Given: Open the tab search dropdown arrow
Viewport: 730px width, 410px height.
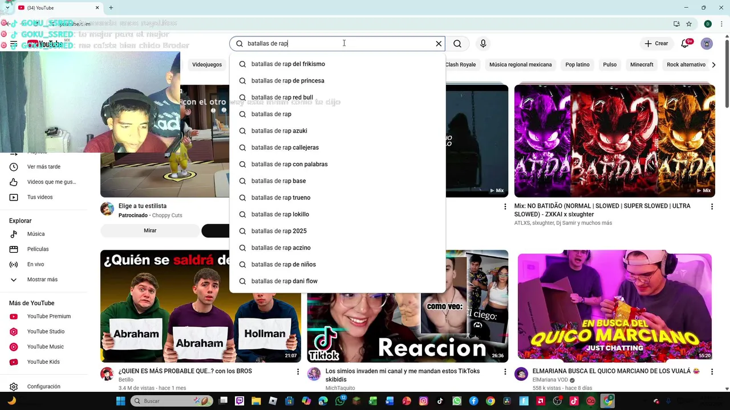Looking at the screenshot, I should [x=7, y=7].
